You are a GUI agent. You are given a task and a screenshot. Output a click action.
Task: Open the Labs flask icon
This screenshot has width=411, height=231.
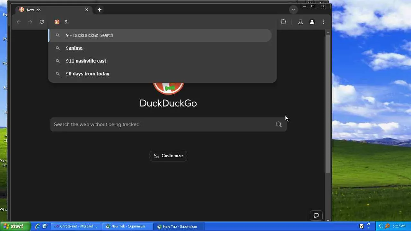click(301, 22)
